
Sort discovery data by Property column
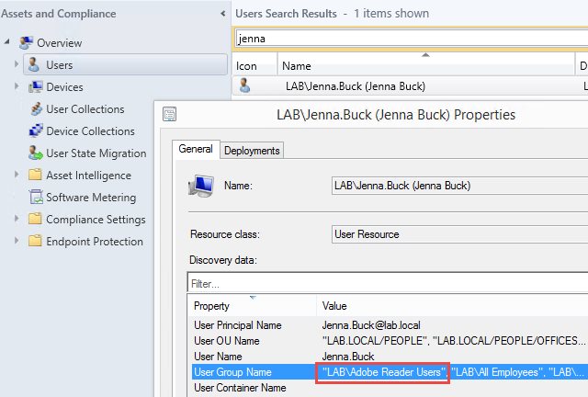[x=252, y=305]
